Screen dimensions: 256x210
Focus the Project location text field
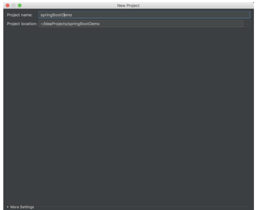(141, 24)
